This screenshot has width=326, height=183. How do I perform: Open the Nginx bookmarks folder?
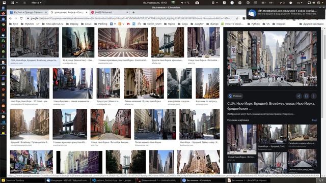tap(170, 24)
